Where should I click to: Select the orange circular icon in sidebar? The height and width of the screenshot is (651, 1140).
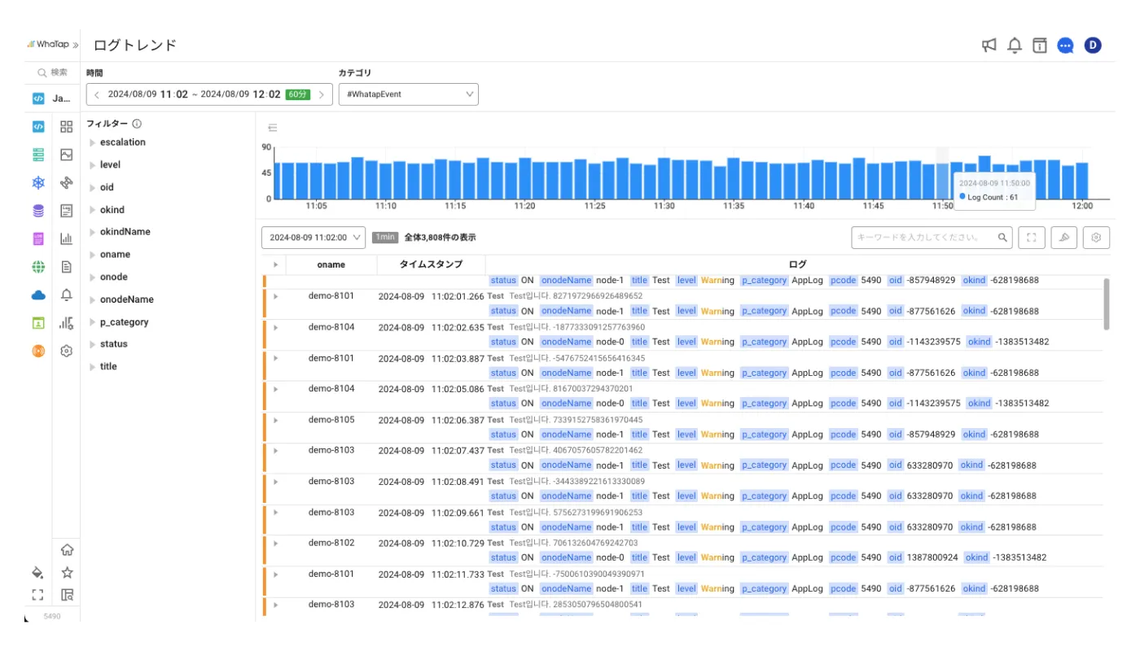pos(38,351)
